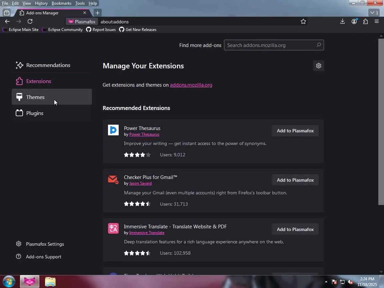Open the History menu
Screen dimensions: 384x288
pyautogui.click(x=41, y=3)
